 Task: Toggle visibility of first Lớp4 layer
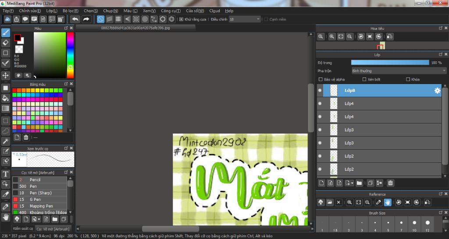pyautogui.click(x=320, y=103)
